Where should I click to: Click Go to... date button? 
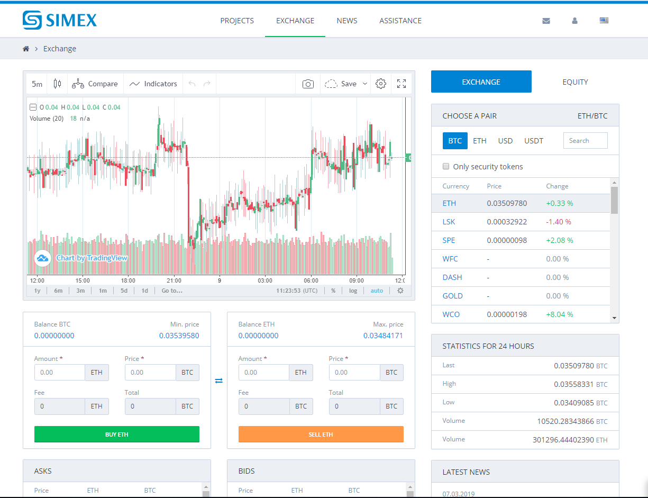172,291
